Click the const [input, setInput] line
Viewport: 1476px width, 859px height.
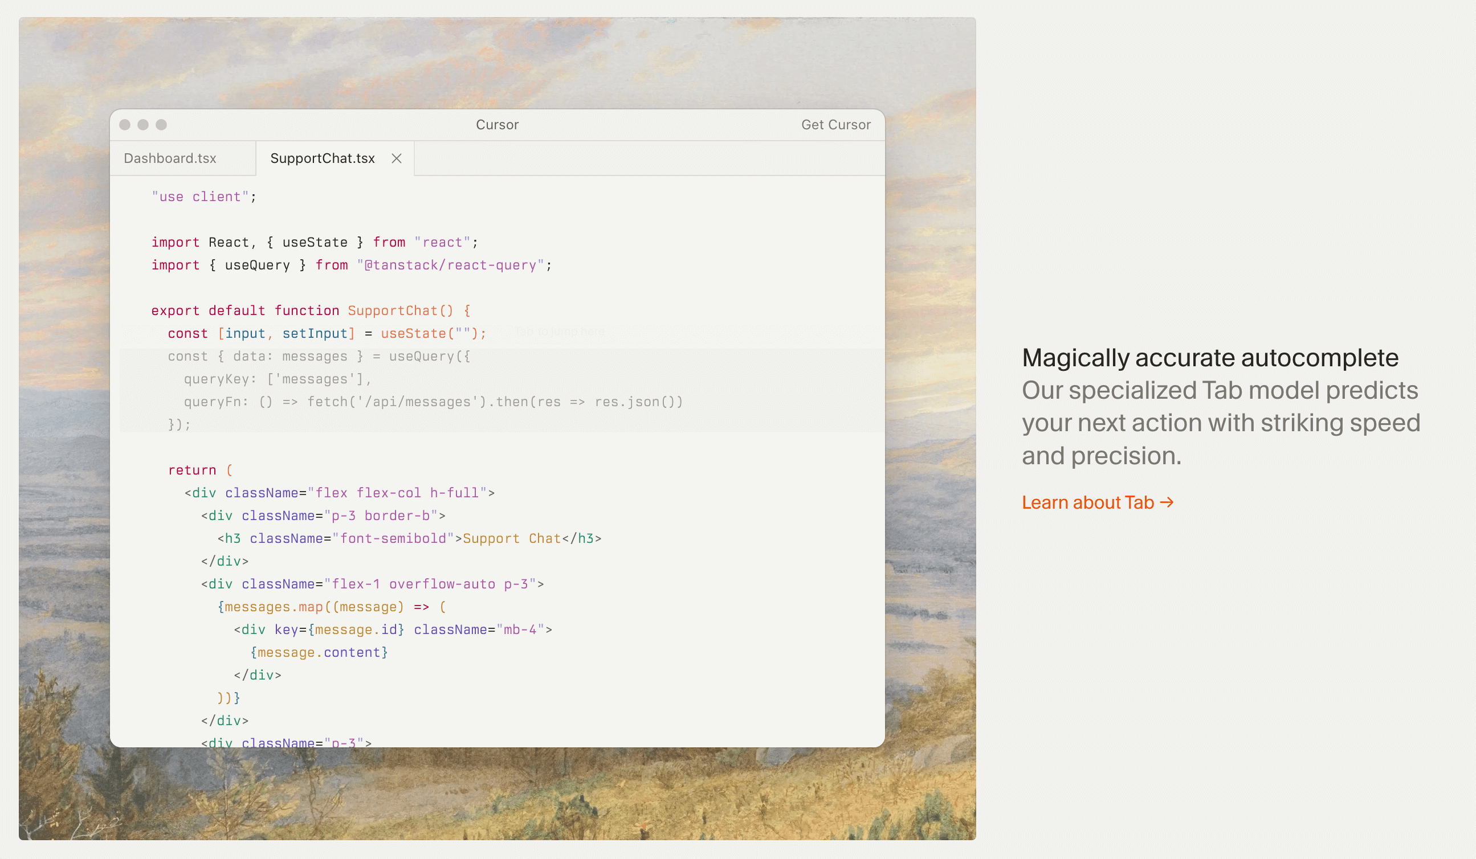pyautogui.click(x=327, y=334)
